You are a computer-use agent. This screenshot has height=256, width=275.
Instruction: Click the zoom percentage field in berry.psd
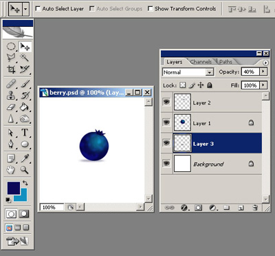52,207
